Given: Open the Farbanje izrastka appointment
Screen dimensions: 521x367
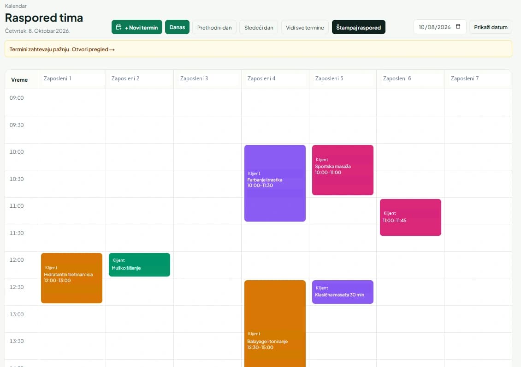Looking at the screenshot, I should click(275, 183).
